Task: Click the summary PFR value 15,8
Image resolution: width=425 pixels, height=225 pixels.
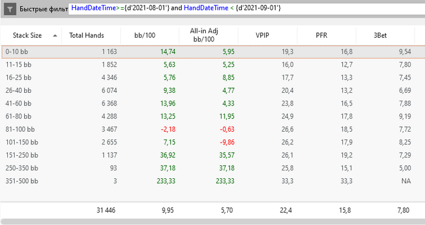Action: coord(345,210)
